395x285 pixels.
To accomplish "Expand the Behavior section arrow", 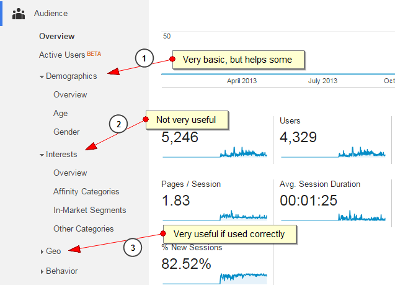I will (42, 271).
